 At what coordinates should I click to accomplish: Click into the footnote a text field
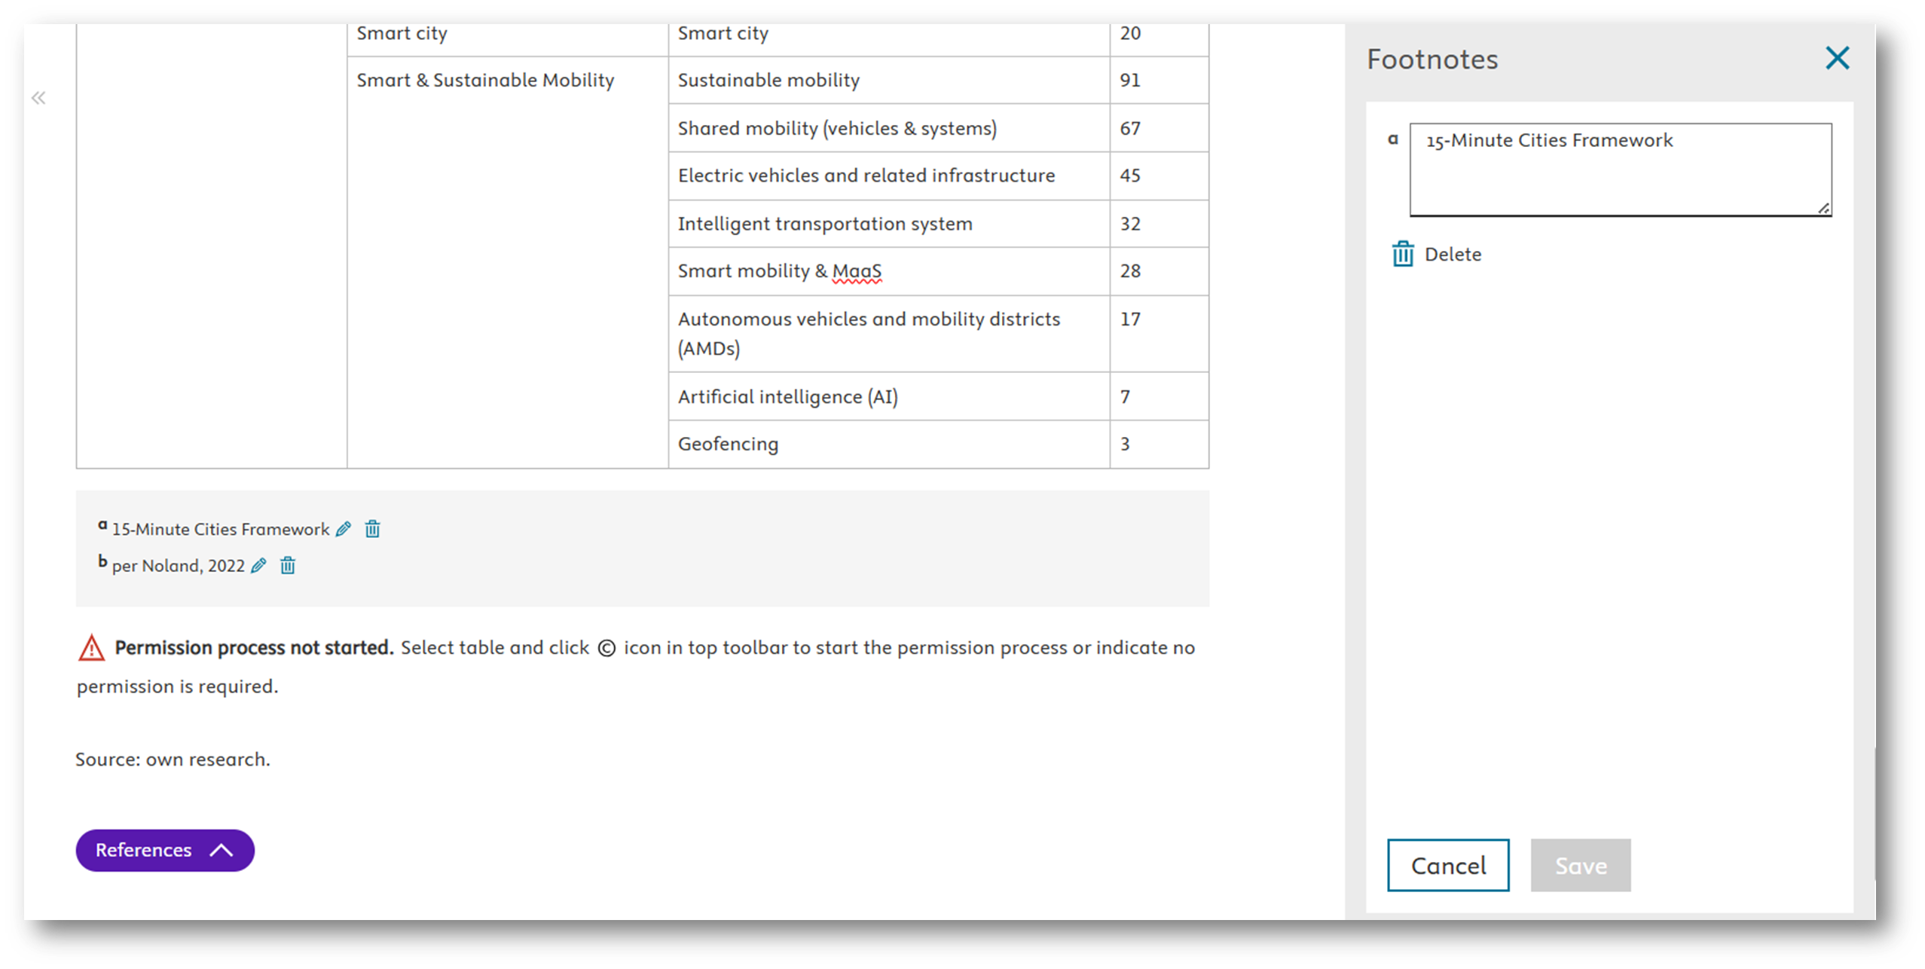[x=1621, y=170]
